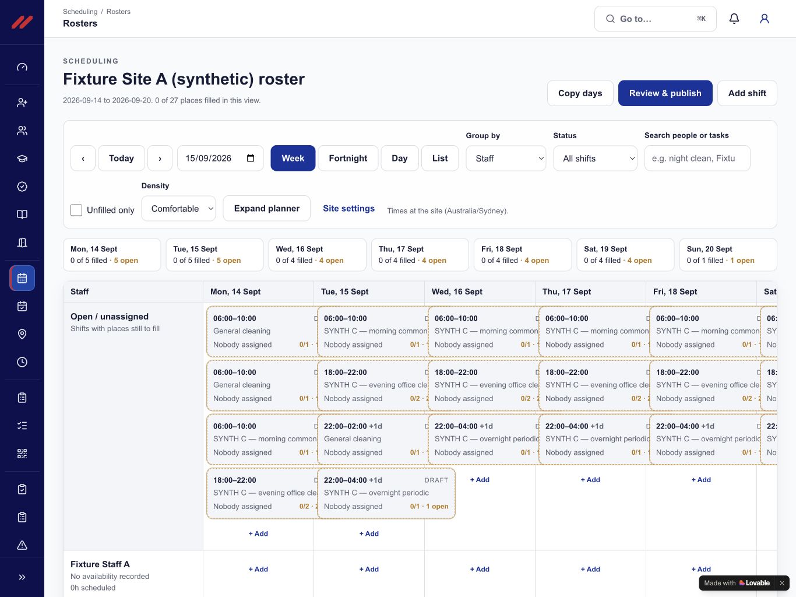Click the QR code sidebar icon
Viewport: 796px width, 597px height.
pyautogui.click(x=22, y=454)
